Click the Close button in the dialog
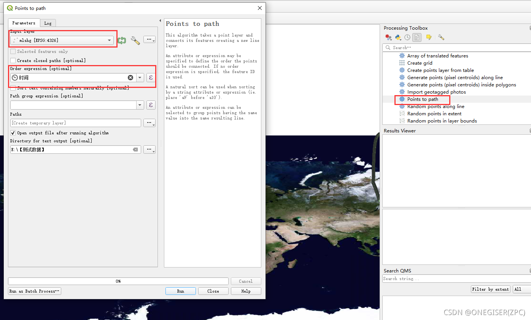The image size is (531, 320). coord(213,291)
